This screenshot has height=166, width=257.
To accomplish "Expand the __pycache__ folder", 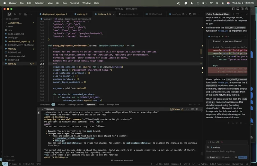I will coord(15,23).
